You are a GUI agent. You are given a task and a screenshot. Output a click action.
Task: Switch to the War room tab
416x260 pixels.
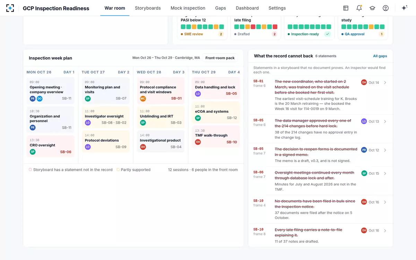pos(115,8)
